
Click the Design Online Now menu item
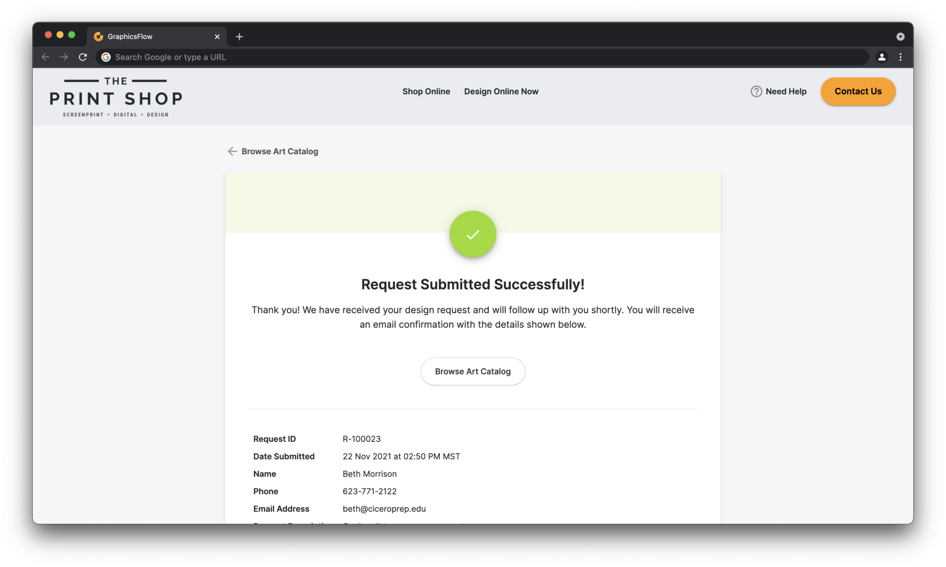501,91
